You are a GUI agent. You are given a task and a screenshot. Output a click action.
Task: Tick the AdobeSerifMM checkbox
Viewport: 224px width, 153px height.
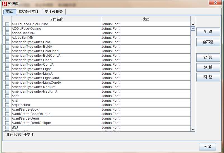click(7, 38)
